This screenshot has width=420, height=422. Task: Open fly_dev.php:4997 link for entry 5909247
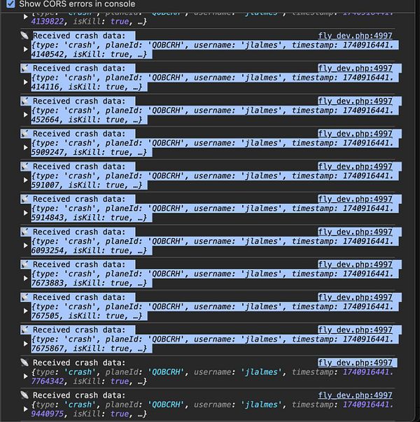[355, 134]
